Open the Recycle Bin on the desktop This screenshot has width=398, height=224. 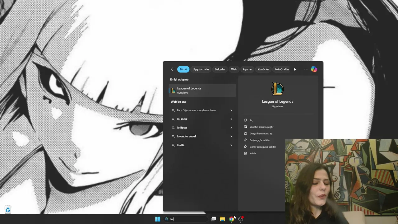click(x=8, y=210)
